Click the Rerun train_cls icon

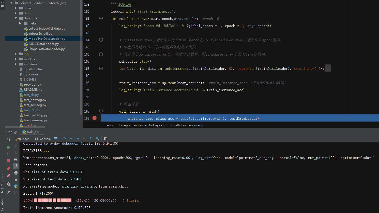tap(8, 139)
